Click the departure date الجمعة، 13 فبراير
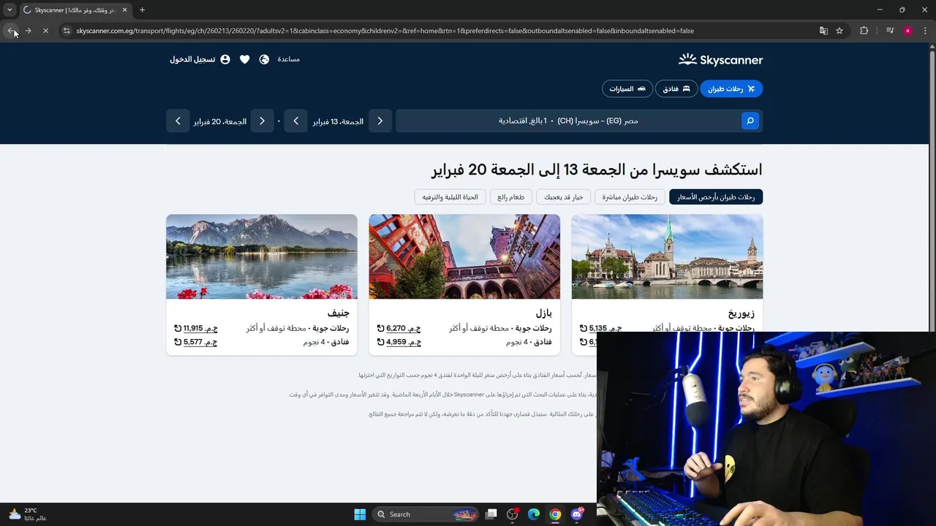The height and width of the screenshot is (526, 936). click(338, 121)
